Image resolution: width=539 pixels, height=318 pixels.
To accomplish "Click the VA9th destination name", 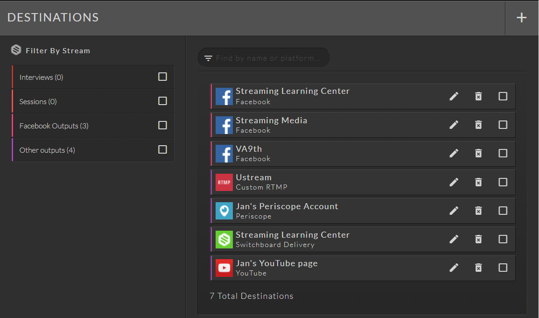I will click(x=249, y=149).
